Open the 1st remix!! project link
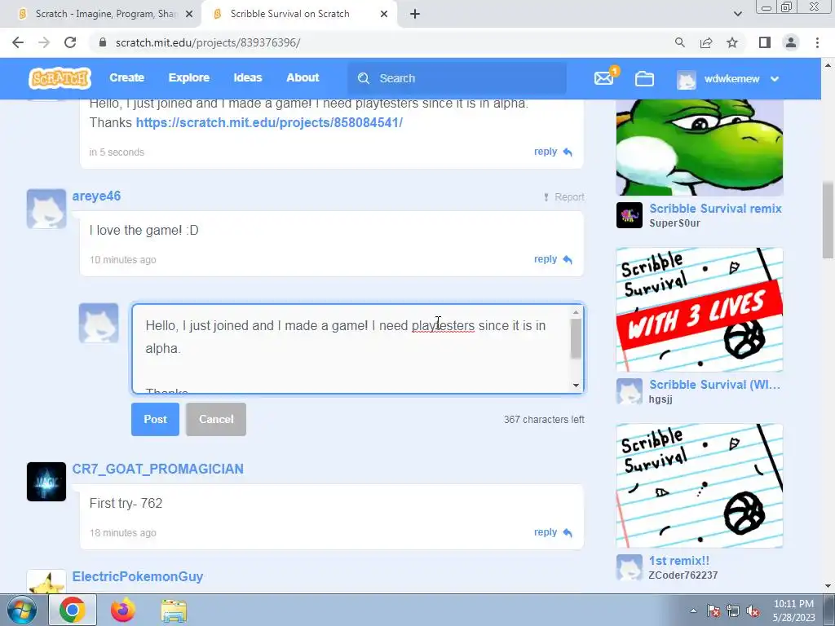 coord(679,561)
